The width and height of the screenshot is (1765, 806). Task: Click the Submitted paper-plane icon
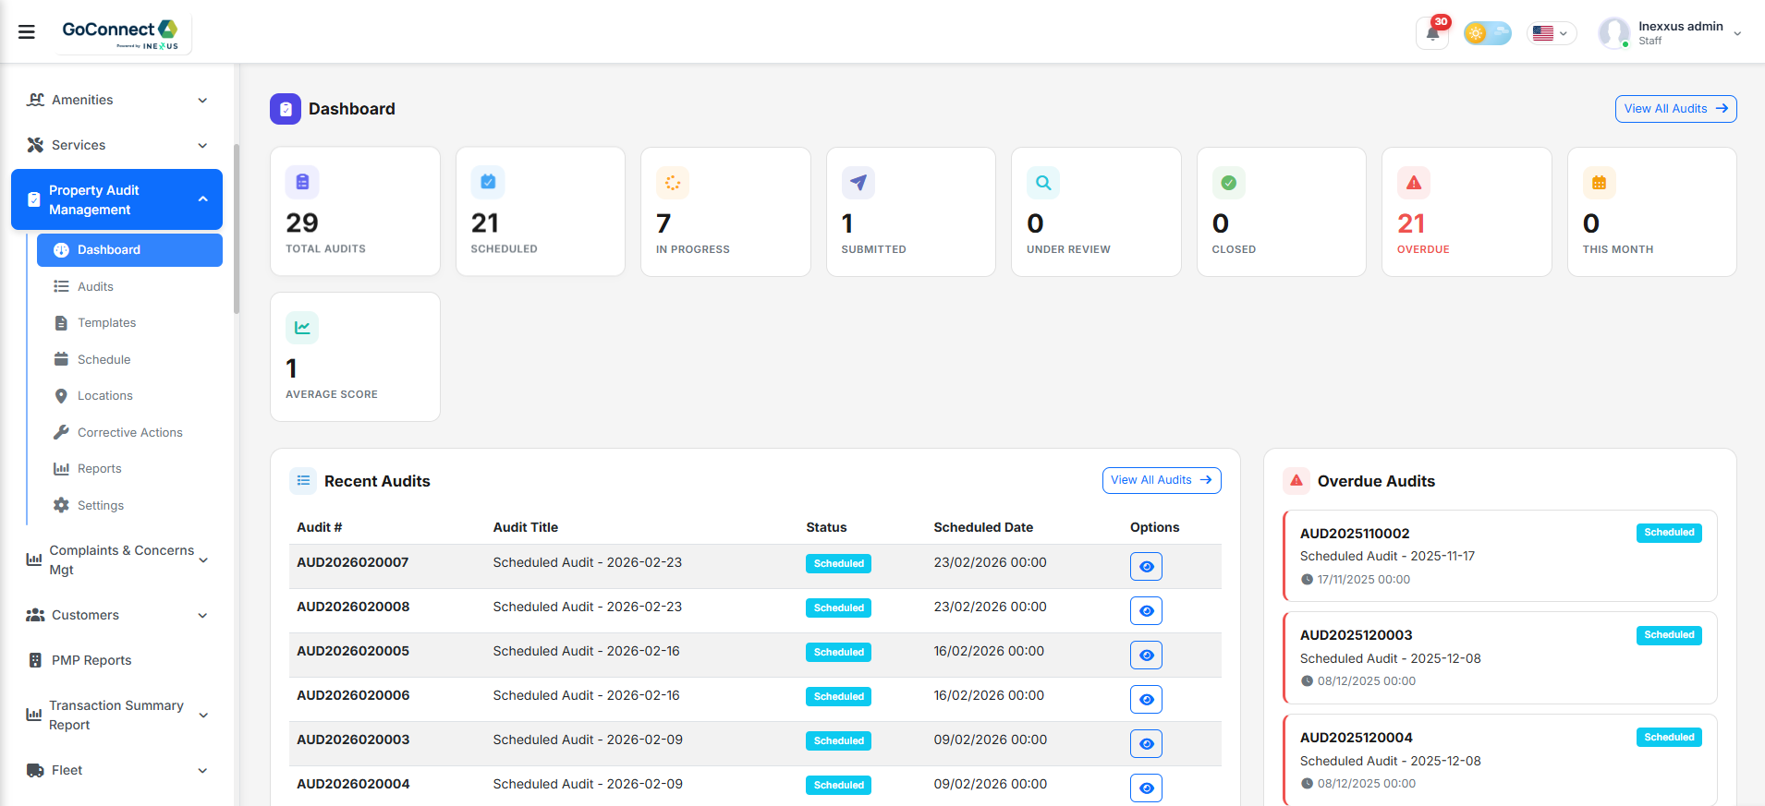858,183
